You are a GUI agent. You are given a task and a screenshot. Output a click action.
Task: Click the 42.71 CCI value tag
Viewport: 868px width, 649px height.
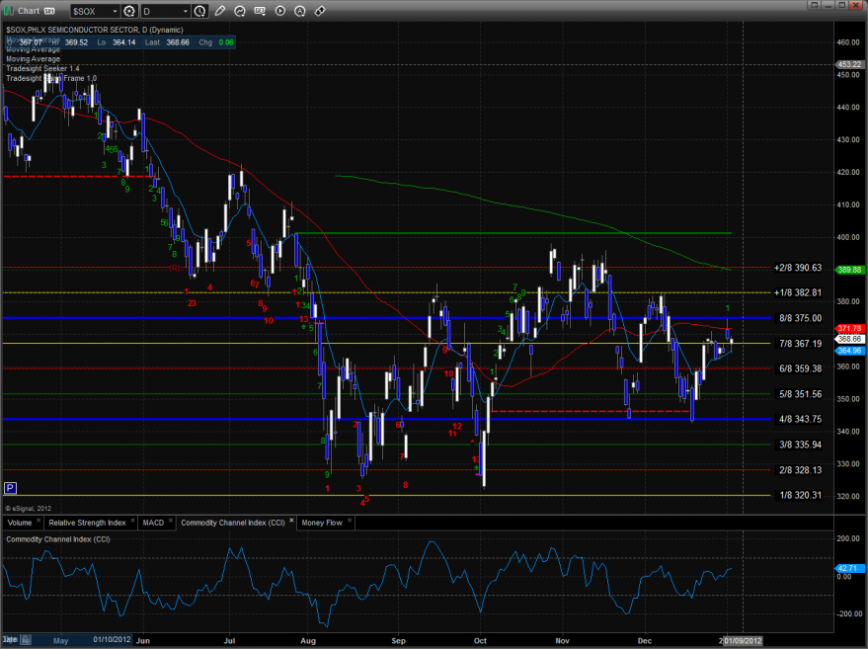tap(848, 569)
